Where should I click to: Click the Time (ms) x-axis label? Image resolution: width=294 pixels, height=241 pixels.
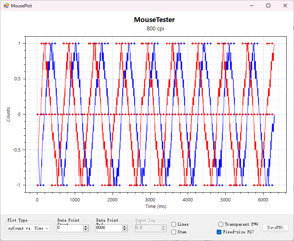[x=156, y=206]
